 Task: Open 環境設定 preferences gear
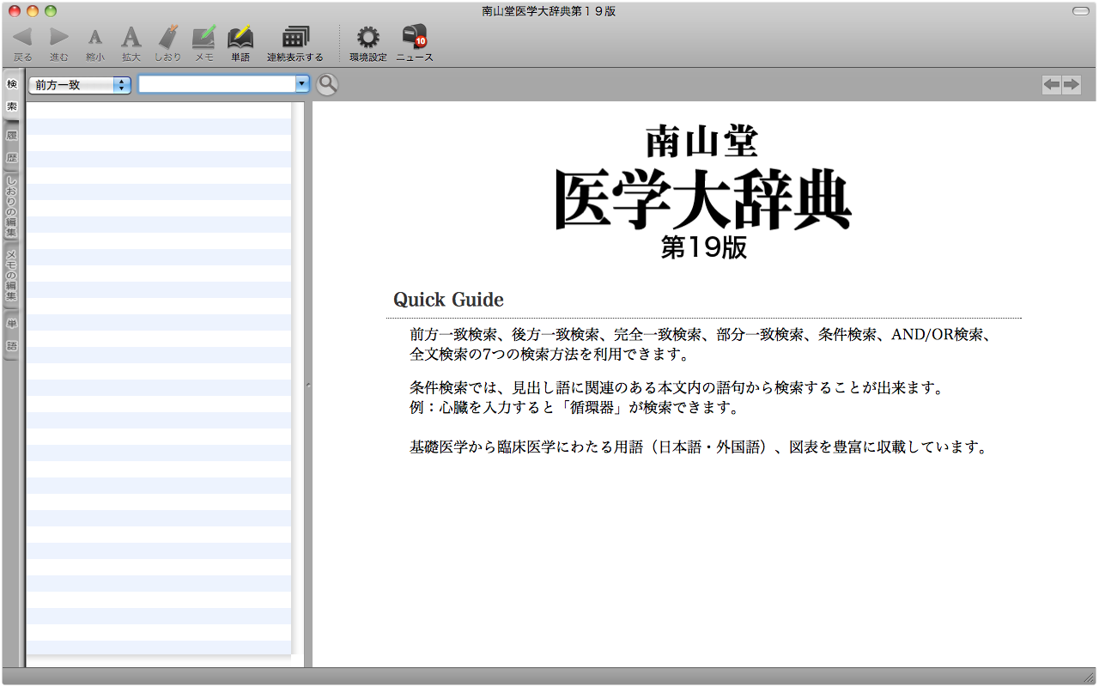click(367, 37)
